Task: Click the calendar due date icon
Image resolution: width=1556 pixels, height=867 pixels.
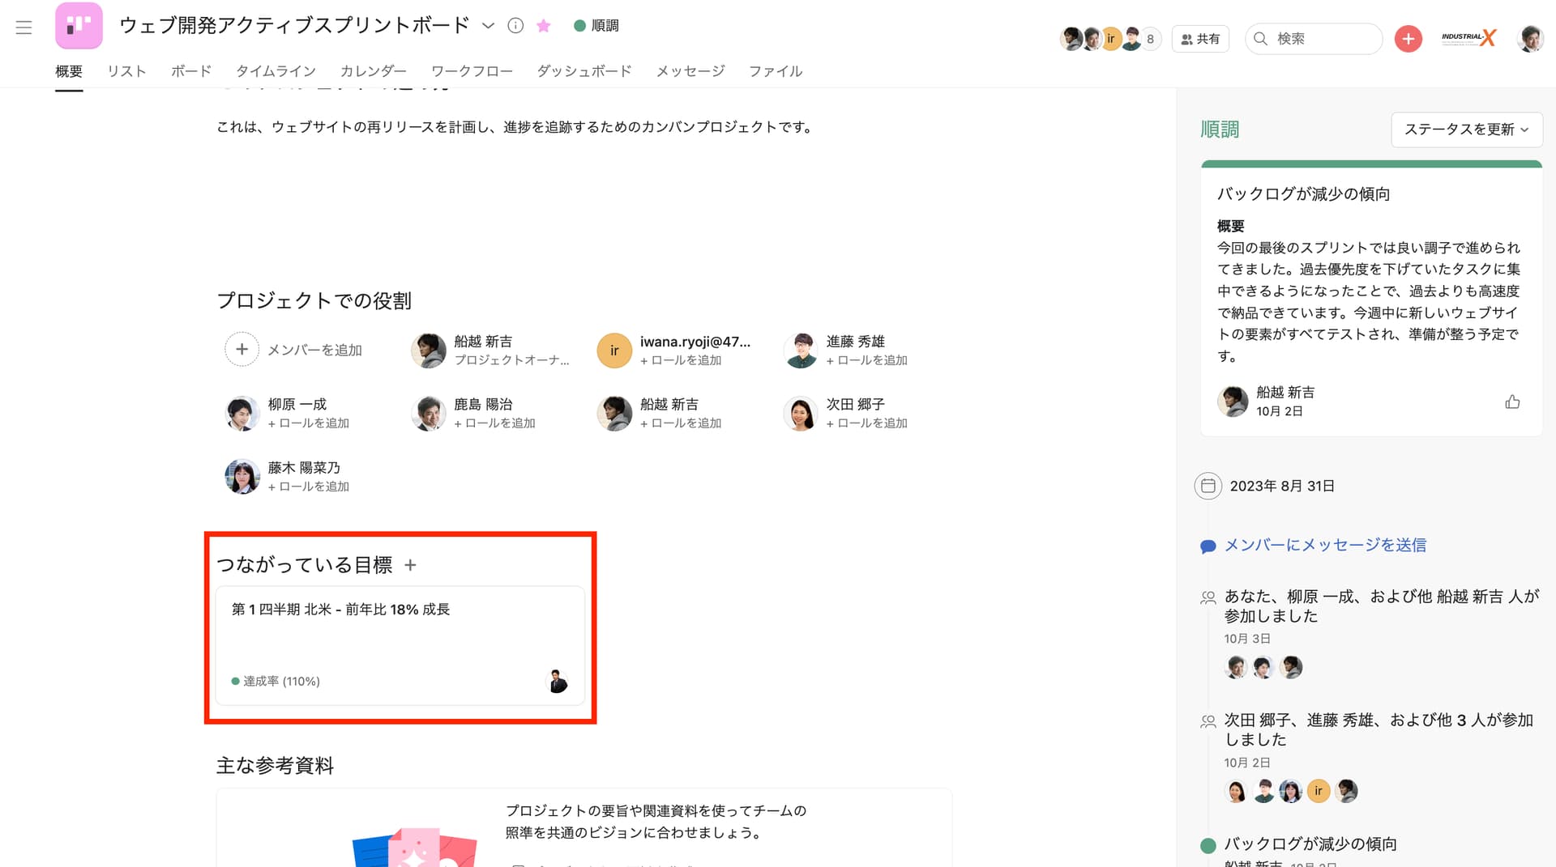Action: point(1208,486)
